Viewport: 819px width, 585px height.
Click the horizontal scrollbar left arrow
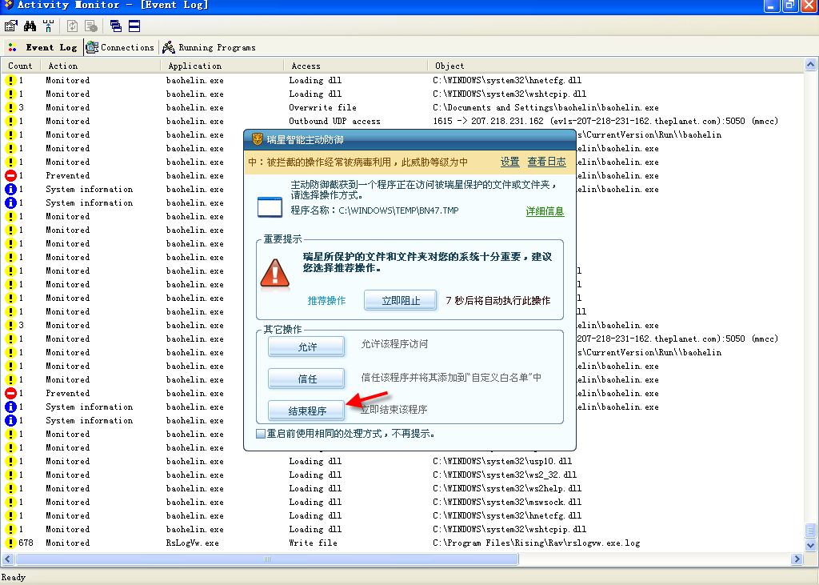tap(7, 559)
